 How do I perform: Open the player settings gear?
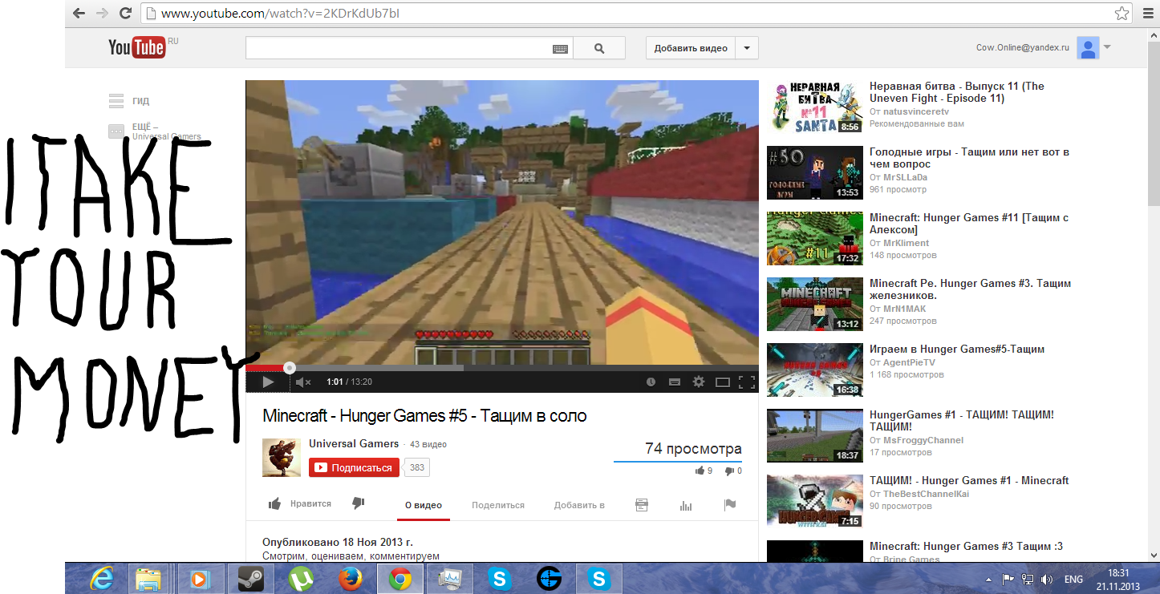pos(699,382)
